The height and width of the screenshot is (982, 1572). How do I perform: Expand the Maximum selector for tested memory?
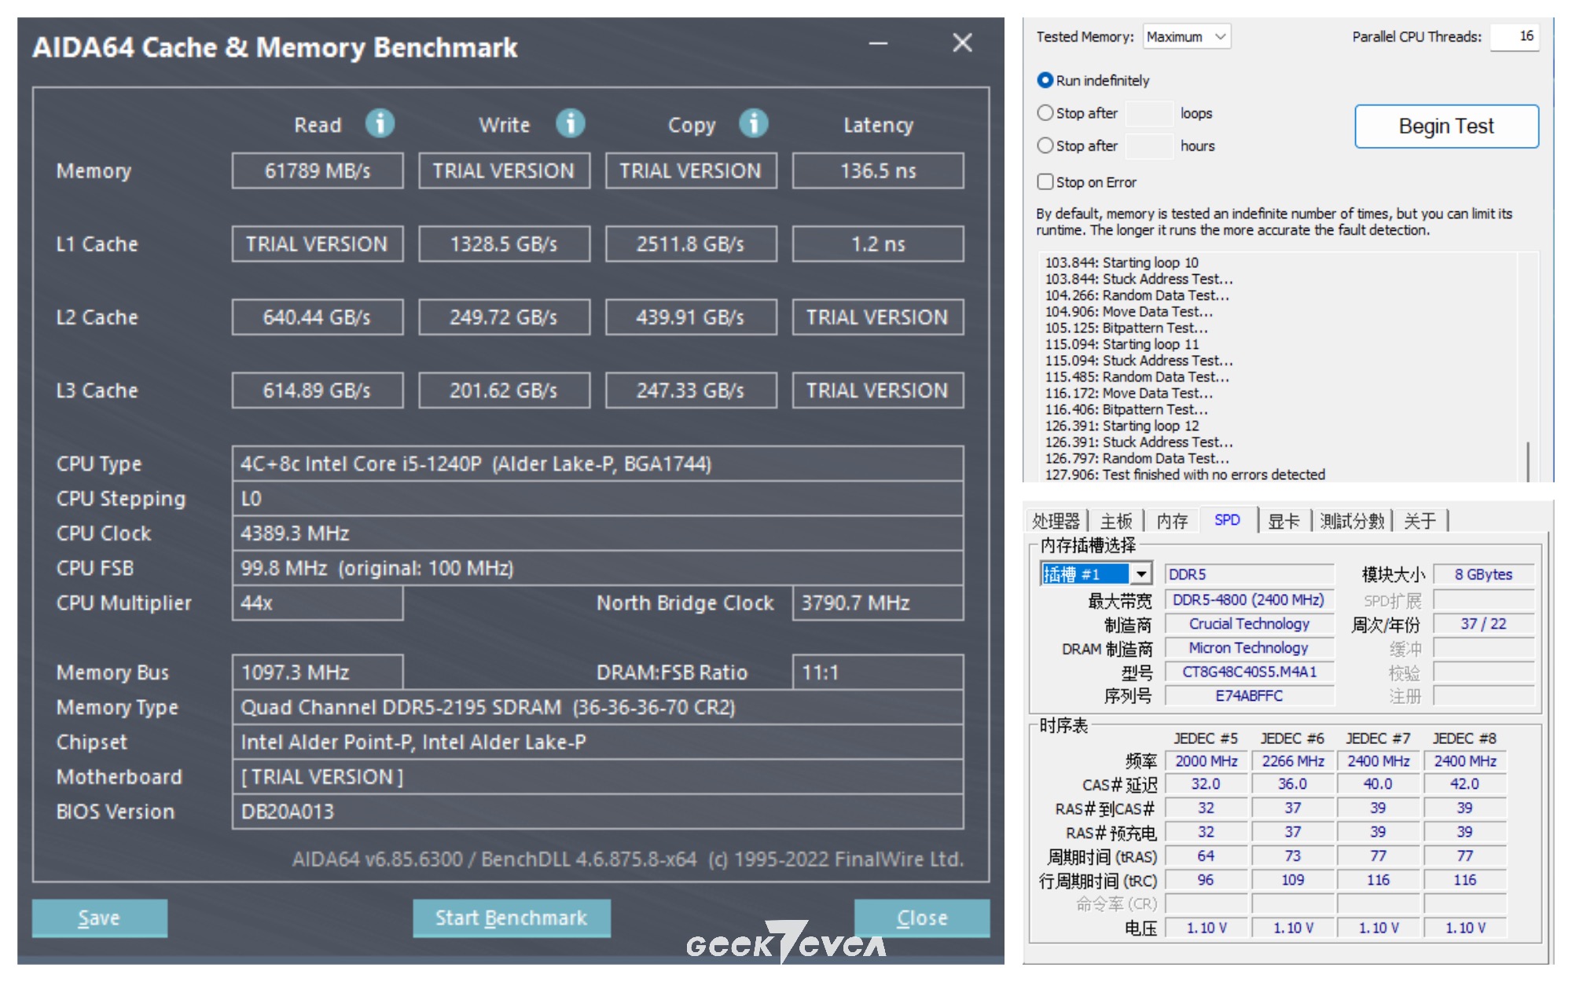(x=1219, y=36)
